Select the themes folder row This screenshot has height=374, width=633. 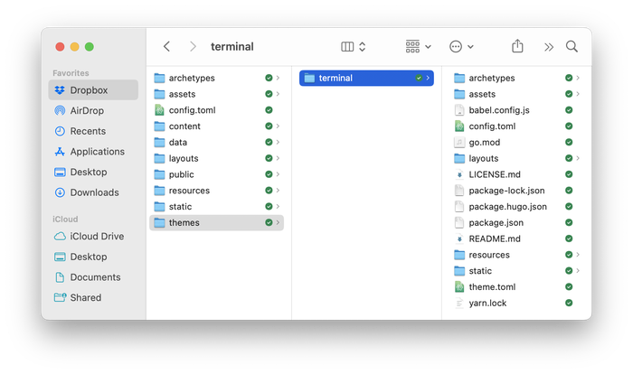(x=216, y=223)
